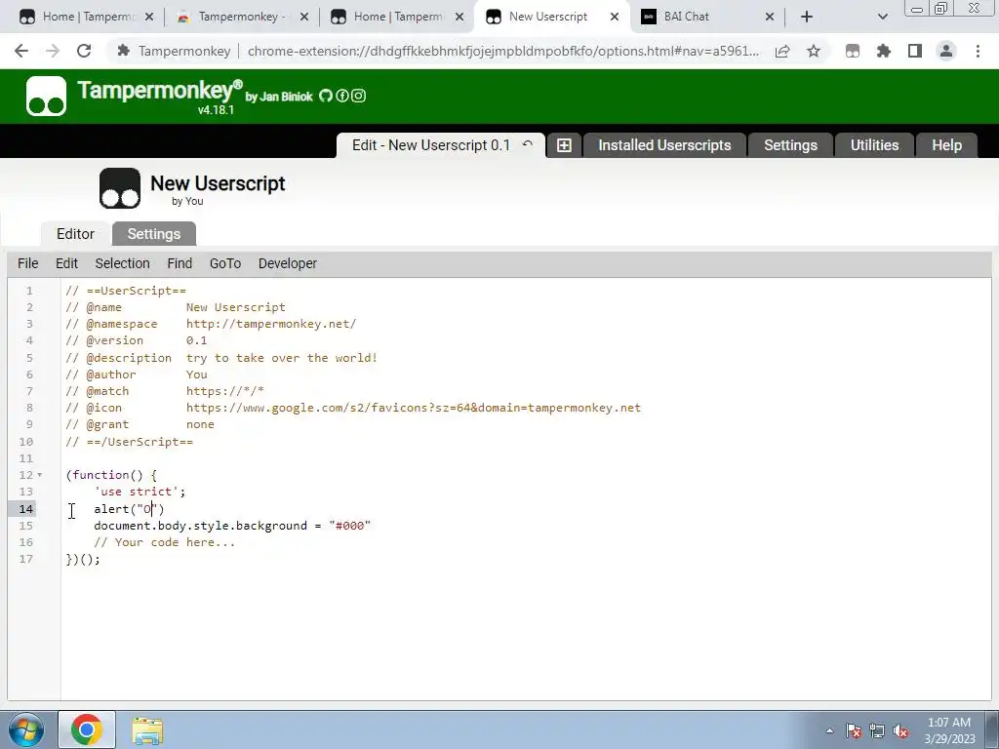The image size is (999, 749).
Task: Open the Windows Start button
Action: point(26,729)
